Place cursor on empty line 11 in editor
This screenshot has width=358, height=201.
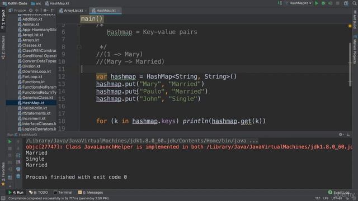pos(215,69)
